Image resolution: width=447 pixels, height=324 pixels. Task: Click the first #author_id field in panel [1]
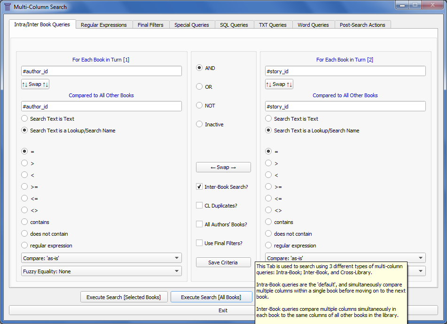[102, 71]
